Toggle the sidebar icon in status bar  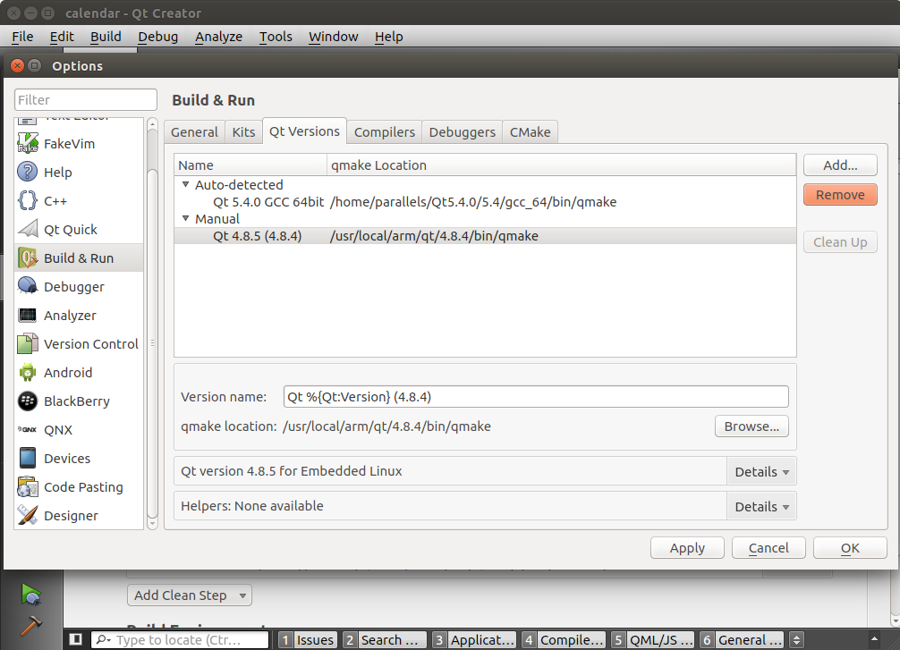point(75,639)
